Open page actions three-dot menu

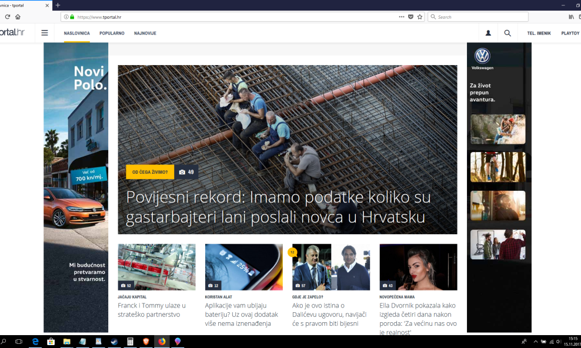[401, 16]
